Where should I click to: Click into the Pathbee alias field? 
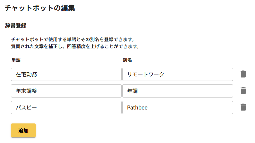pyautogui.click(x=177, y=107)
